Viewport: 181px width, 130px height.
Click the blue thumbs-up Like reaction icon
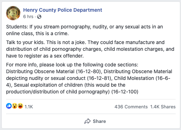tap(9, 106)
